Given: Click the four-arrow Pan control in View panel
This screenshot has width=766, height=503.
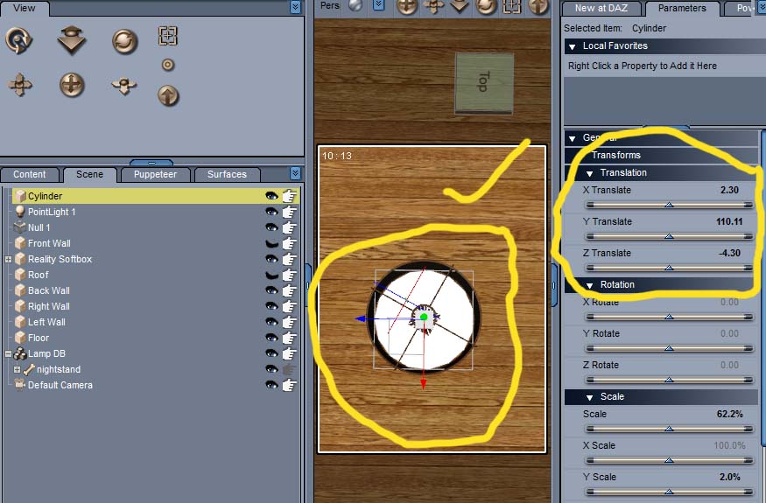Looking at the screenshot, I should pyautogui.click(x=19, y=85).
